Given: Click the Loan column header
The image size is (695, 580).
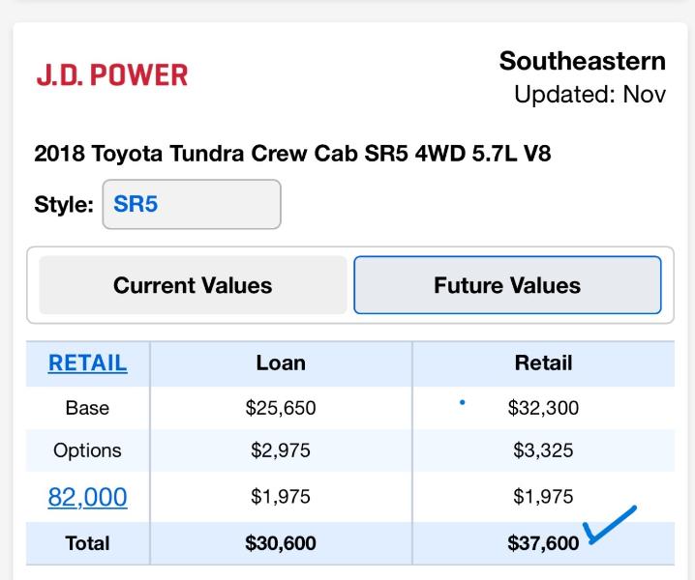Looking at the screenshot, I should pos(281,363).
